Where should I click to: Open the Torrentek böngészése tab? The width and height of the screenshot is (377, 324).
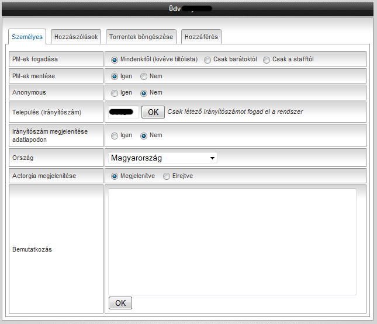[141, 37]
